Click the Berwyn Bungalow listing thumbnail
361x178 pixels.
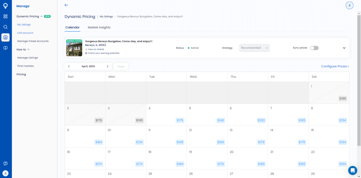pos(74,48)
